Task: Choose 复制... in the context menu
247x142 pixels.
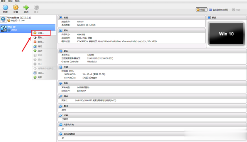Action: click(x=44, y=37)
